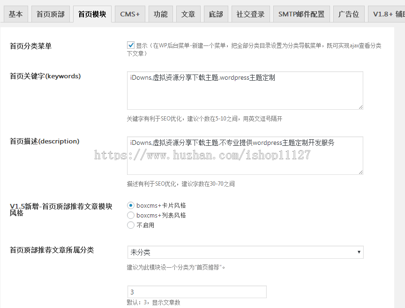The width and height of the screenshot is (405, 308).
Task: Open the V1.8+ tab
Action: [386, 14]
